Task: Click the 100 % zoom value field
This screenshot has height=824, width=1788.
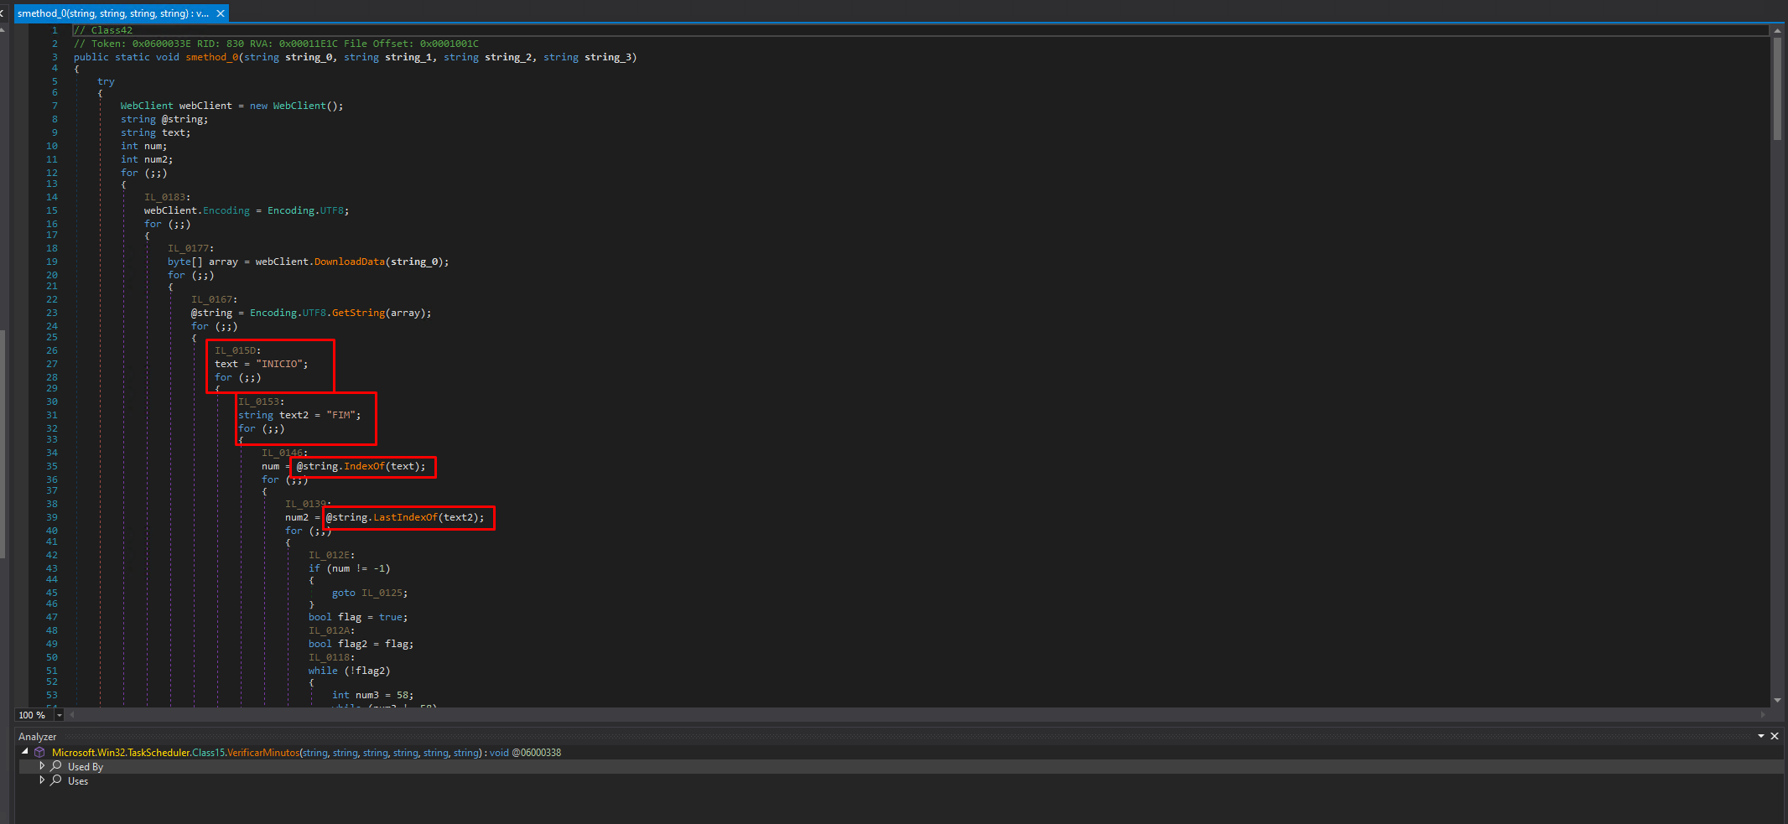Action: tap(34, 715)
